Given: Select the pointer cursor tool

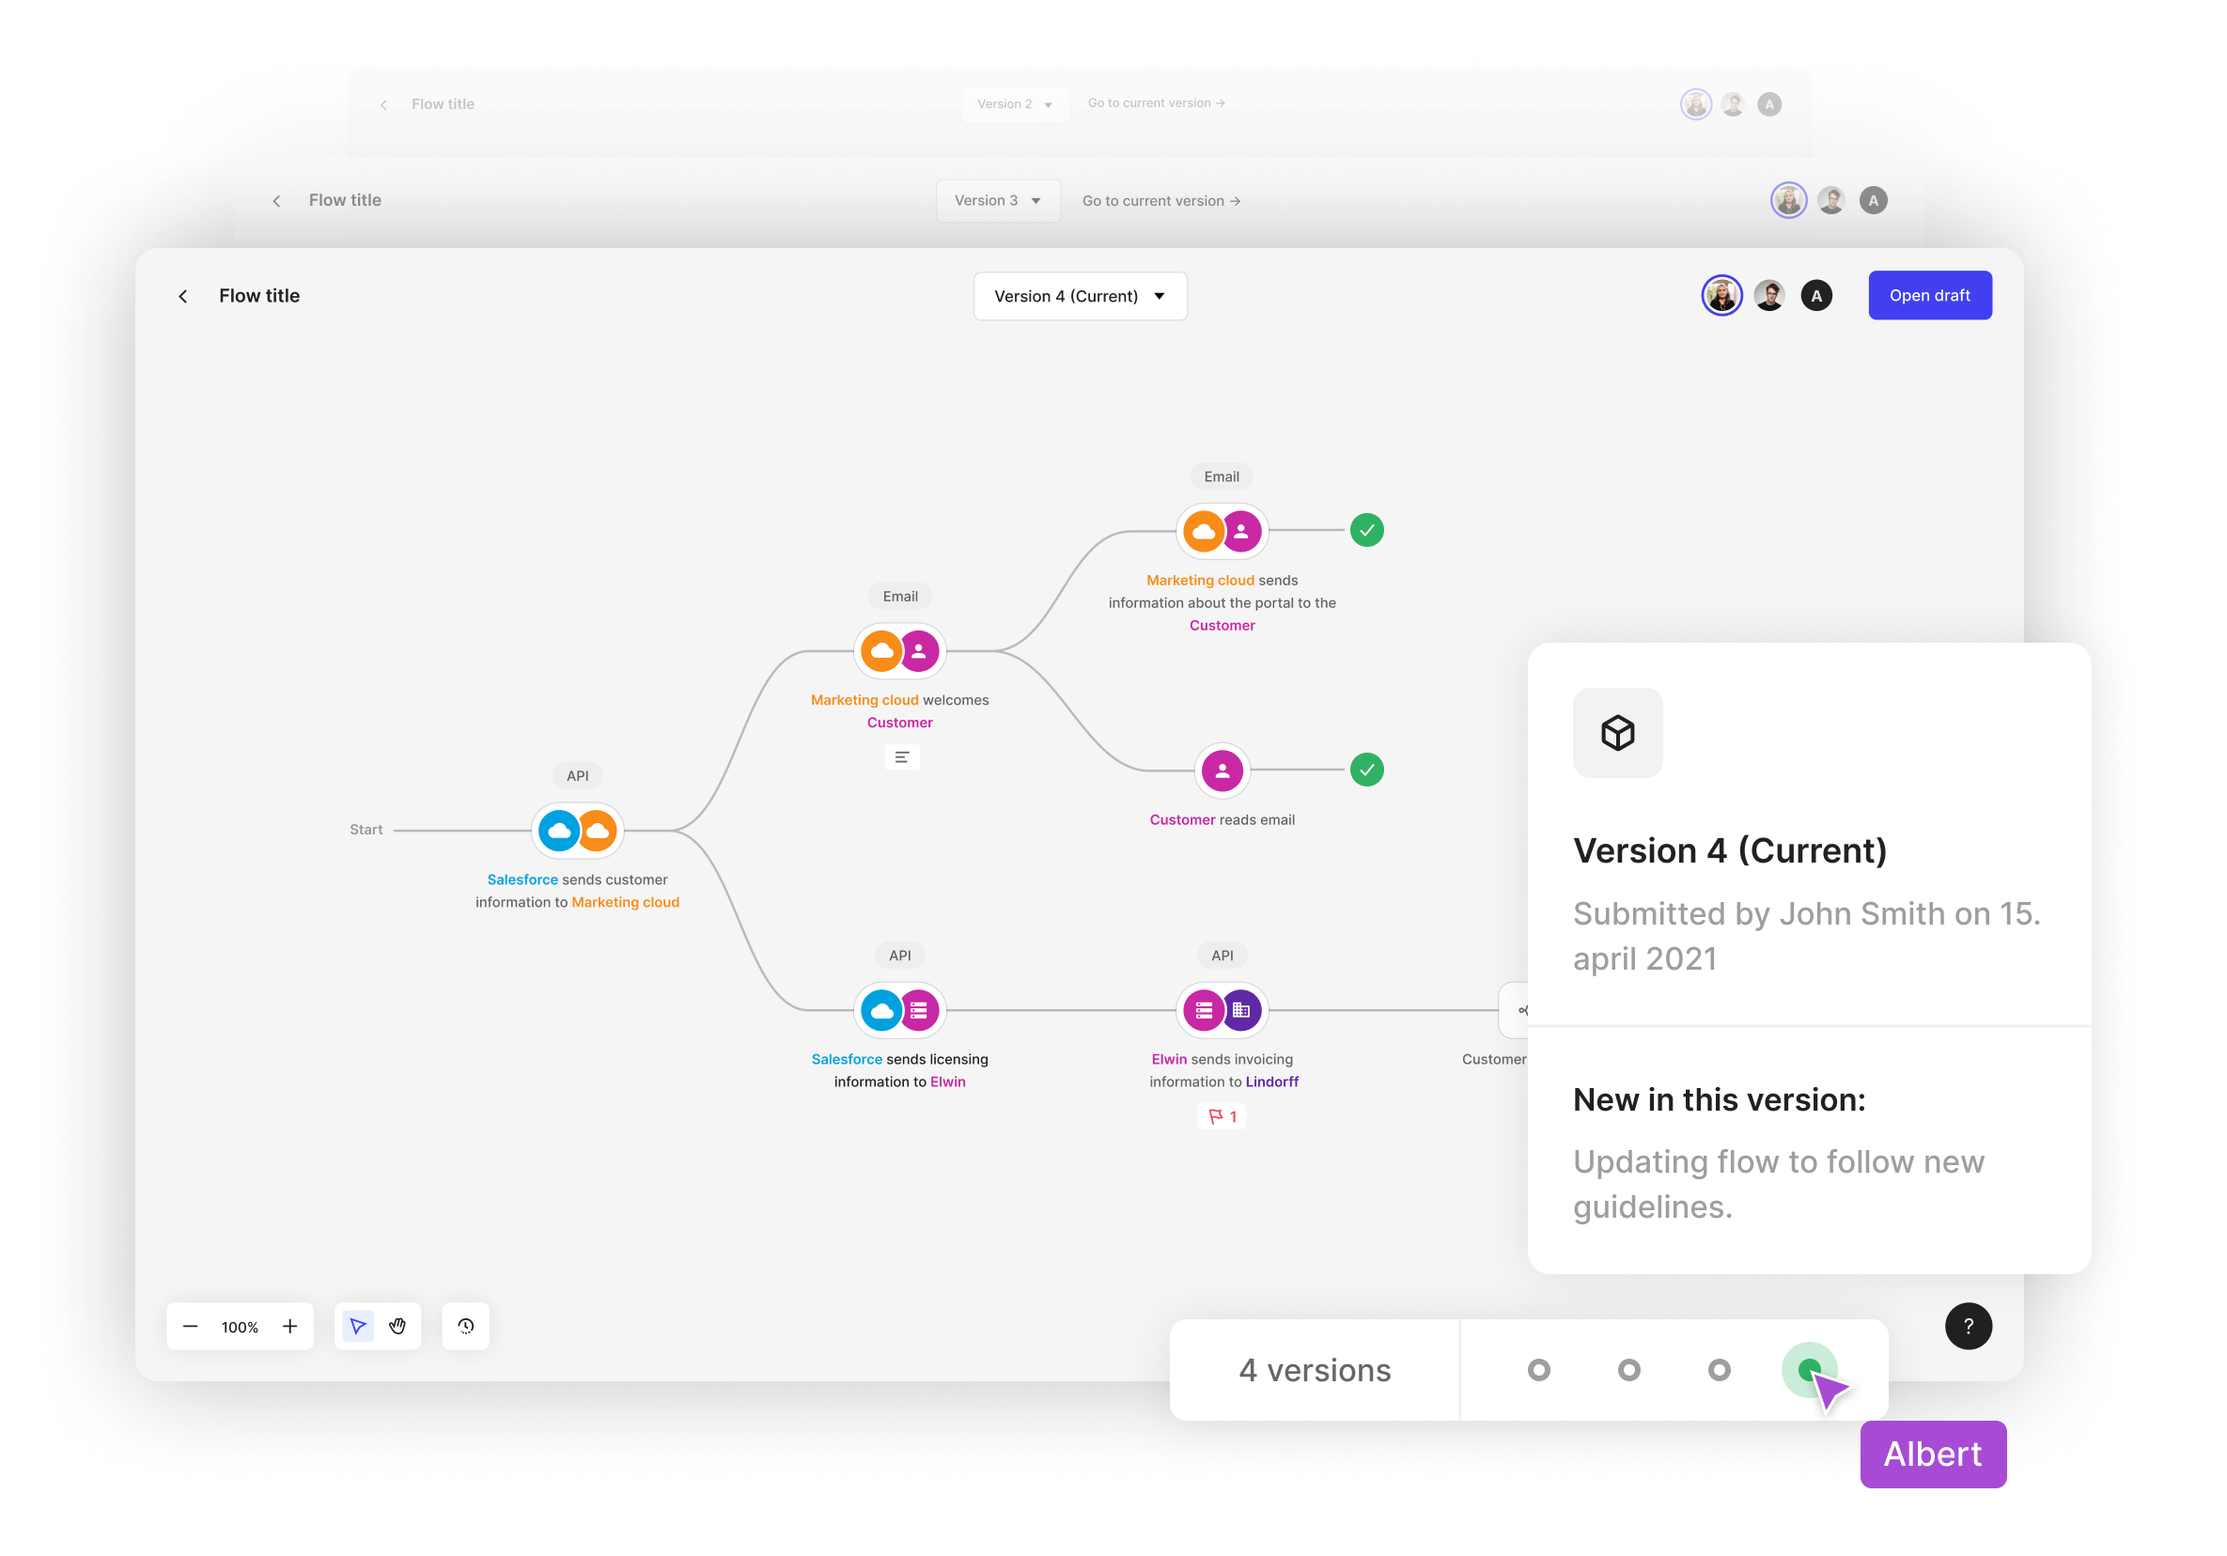Looking at the screenshot, I should pos(358,1326).
